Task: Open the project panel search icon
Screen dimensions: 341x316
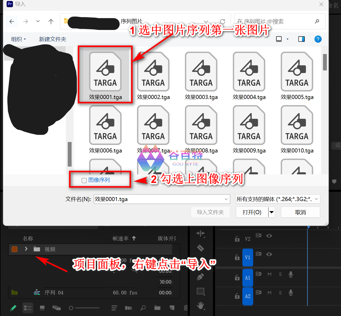Action: coord(143,308)
